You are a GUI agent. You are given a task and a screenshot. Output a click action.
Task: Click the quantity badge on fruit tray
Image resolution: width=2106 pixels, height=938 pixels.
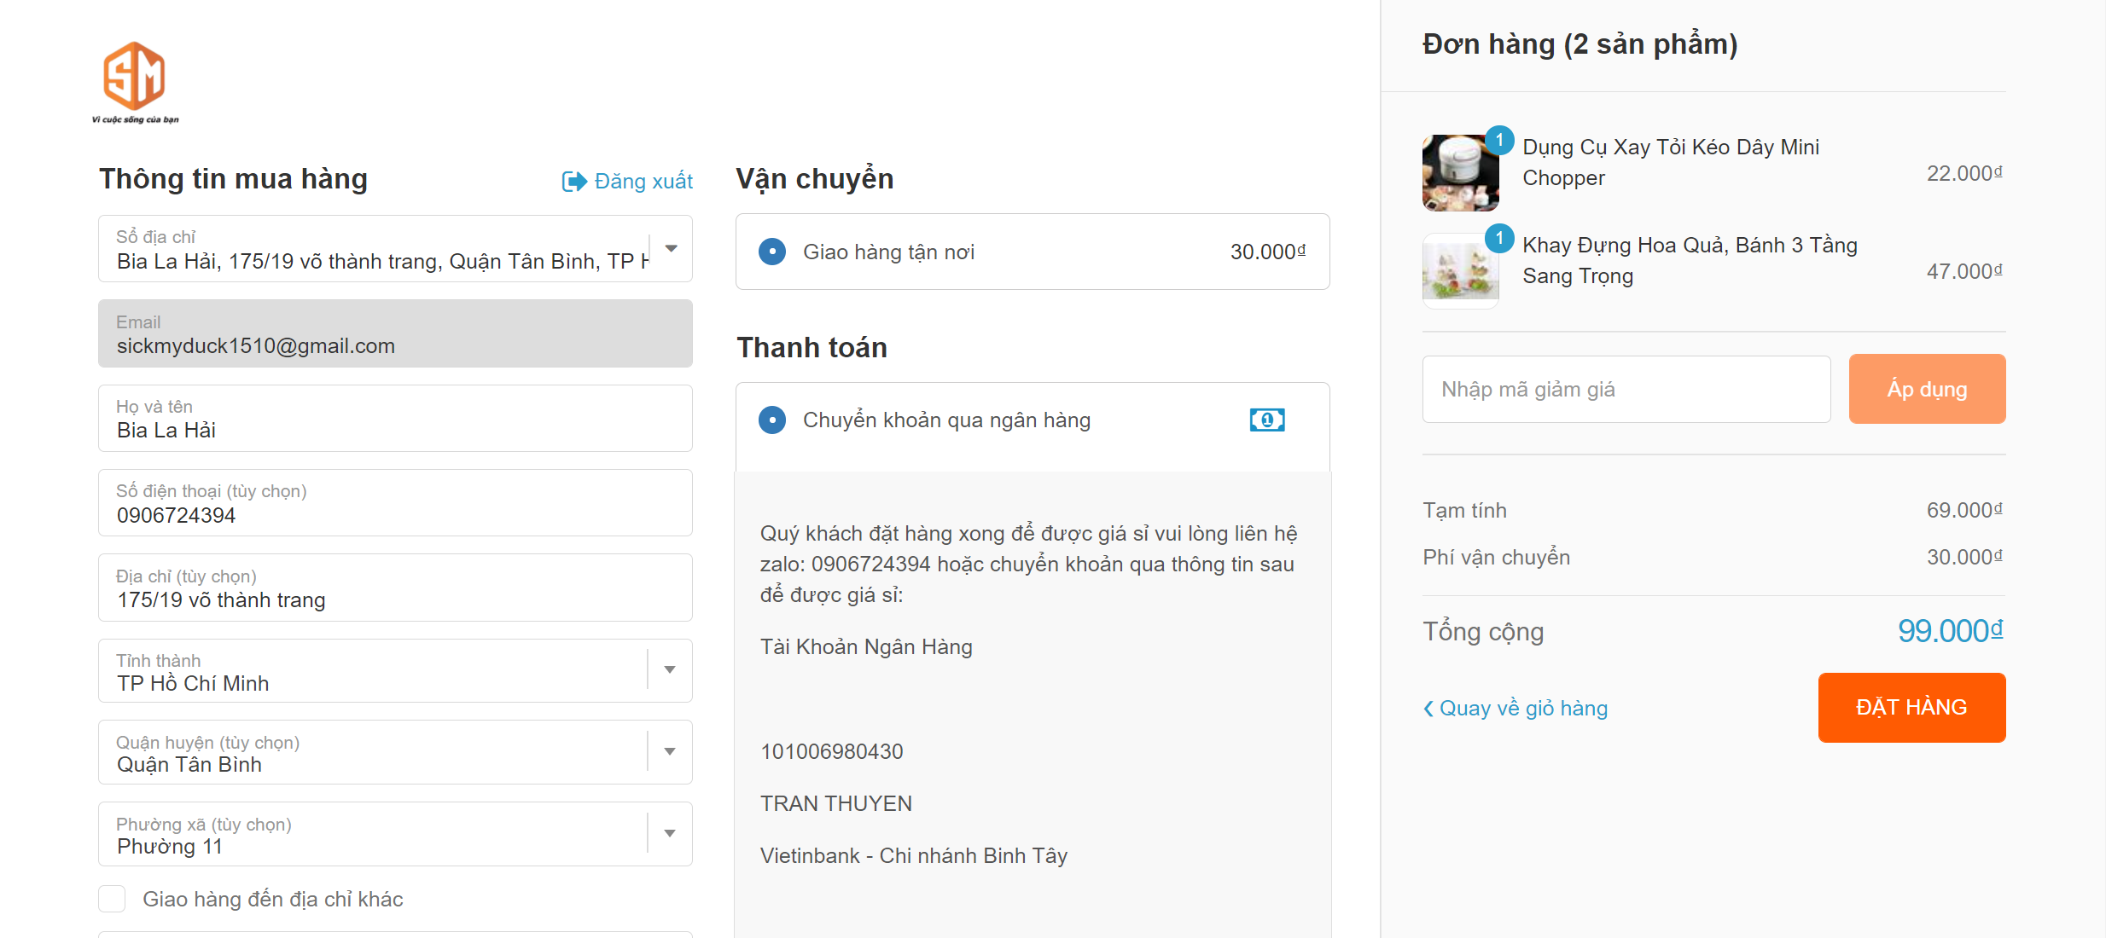click(x=1499, y=239)
